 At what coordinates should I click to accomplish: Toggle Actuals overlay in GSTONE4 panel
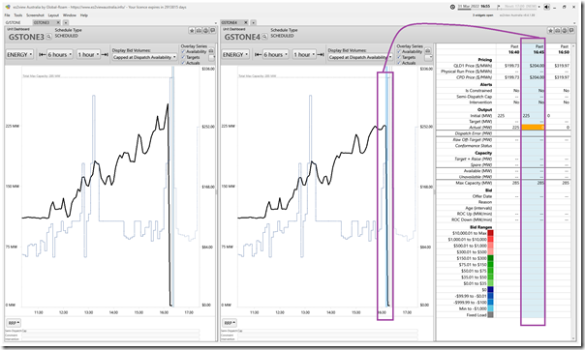[x=399, y=63]
